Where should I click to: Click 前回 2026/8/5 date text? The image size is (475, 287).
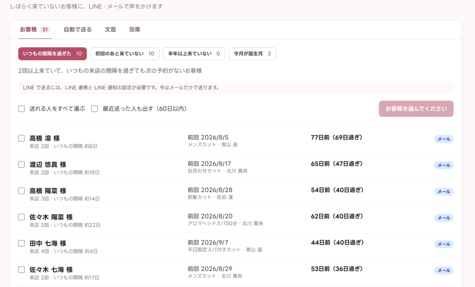point(208,137)
